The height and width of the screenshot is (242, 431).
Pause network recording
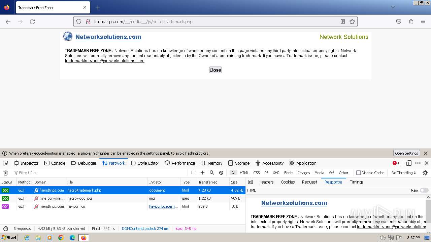coord(193,173)
